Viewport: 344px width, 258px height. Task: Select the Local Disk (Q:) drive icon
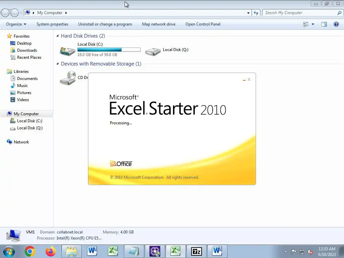[153, 51]
